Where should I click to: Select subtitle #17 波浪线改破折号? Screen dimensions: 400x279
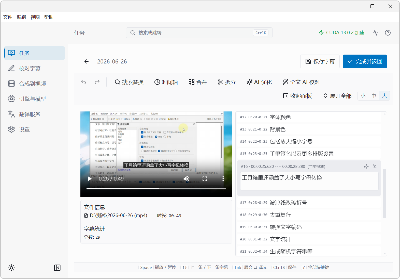(x=309, y=203)
